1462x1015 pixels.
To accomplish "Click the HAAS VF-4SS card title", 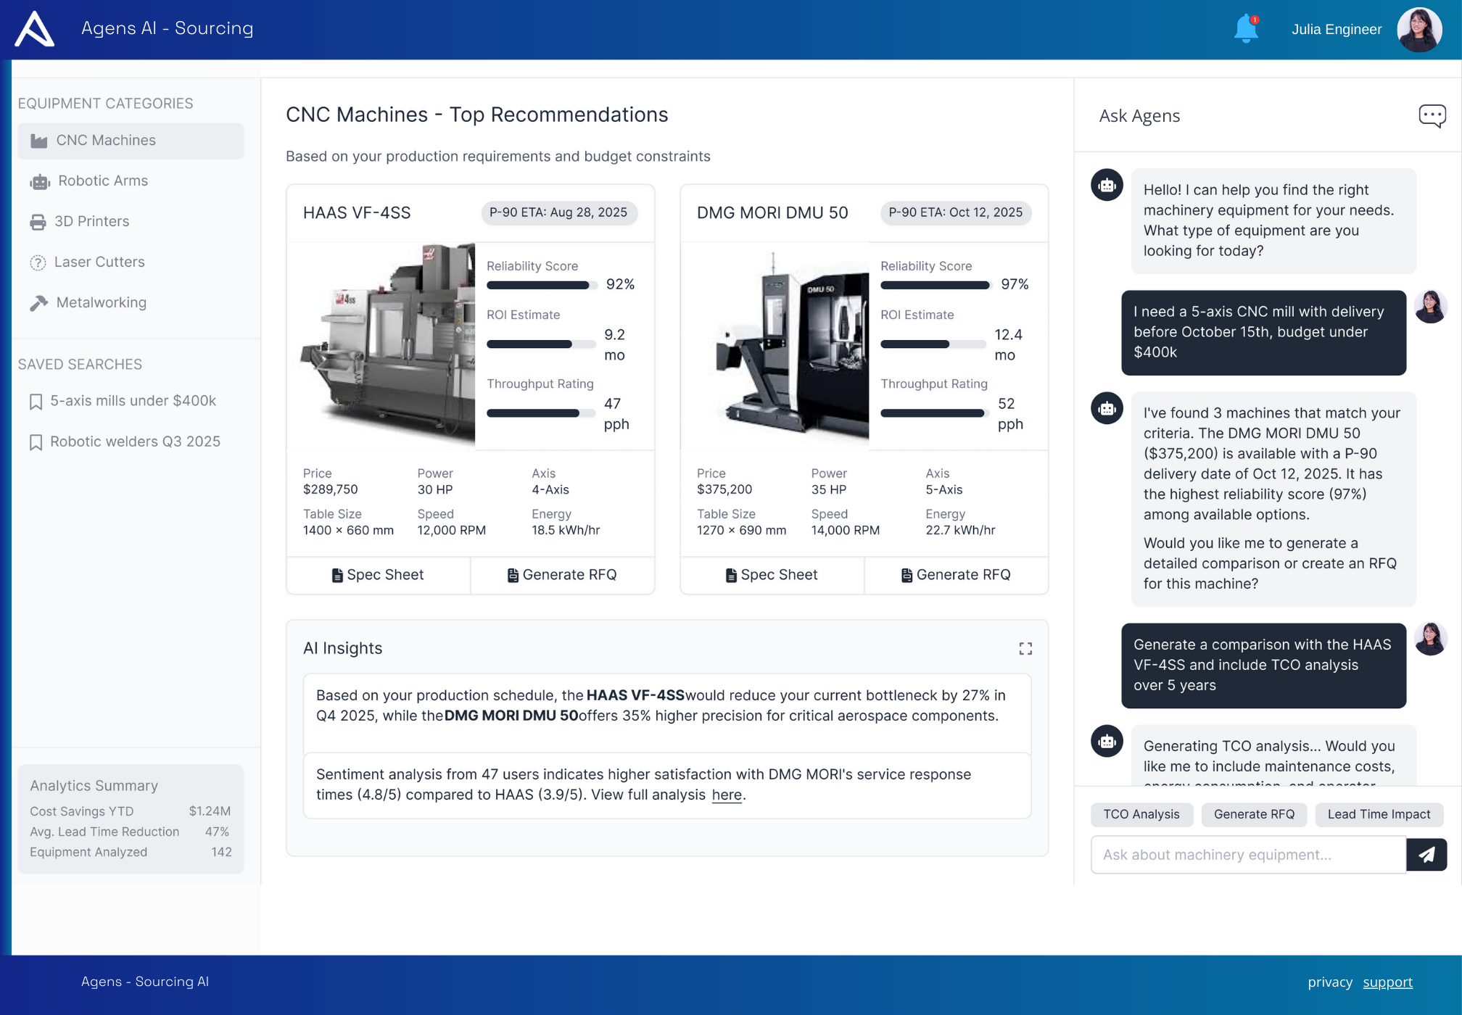I will (x=357, y=212).
